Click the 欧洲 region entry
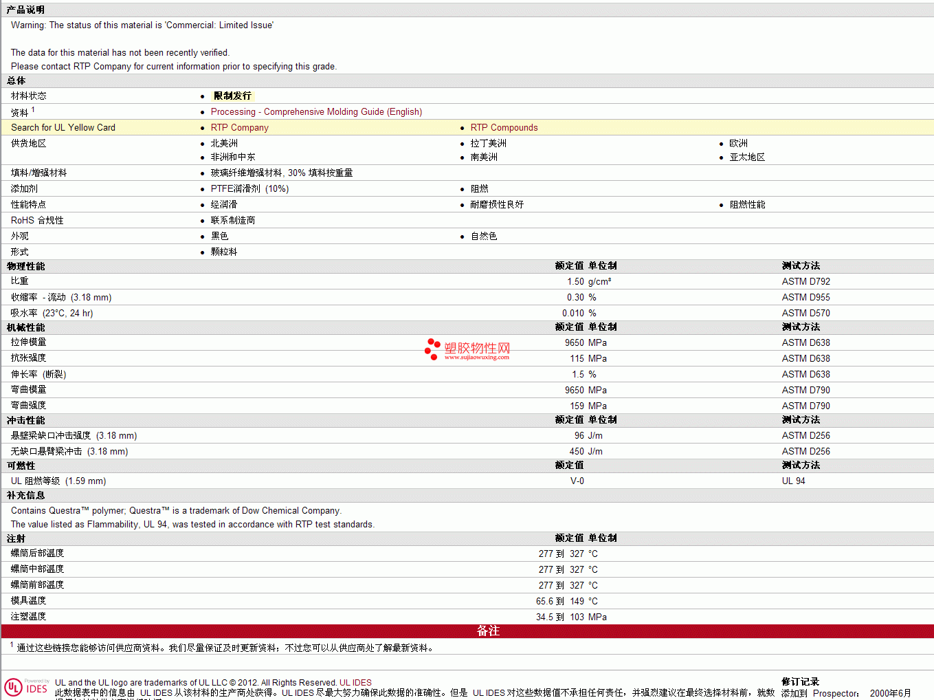 pyautogui.click(x=738, y=143)
